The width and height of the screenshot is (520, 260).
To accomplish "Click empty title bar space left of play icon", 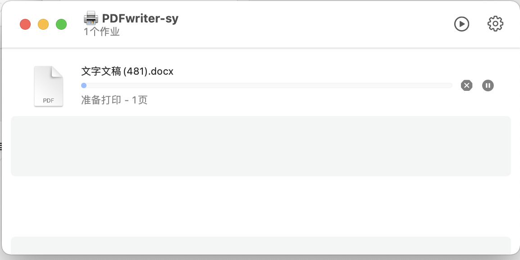I will [x=315, y=24].
